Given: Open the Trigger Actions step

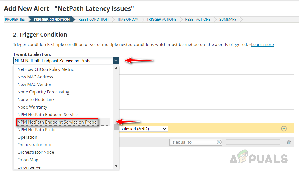Looking at the screenshot, I should [x=161, y=20].
